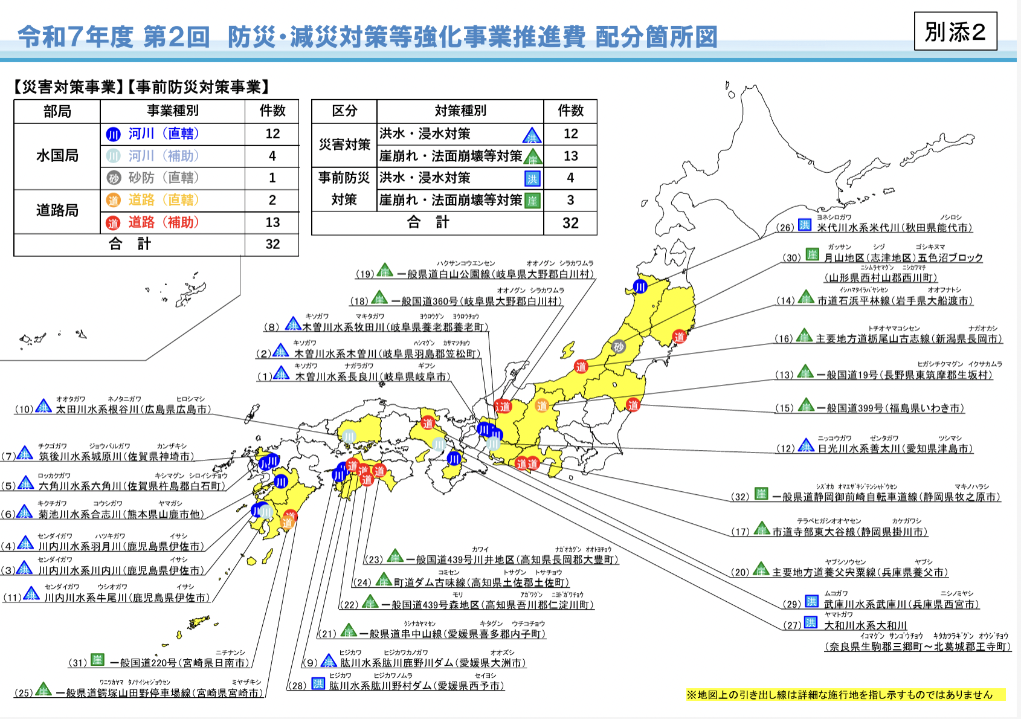The image size is (1021, 719).
Task: Open 武庫川水系武庫川（兵庫県西宮市） label
Action: 901,604
